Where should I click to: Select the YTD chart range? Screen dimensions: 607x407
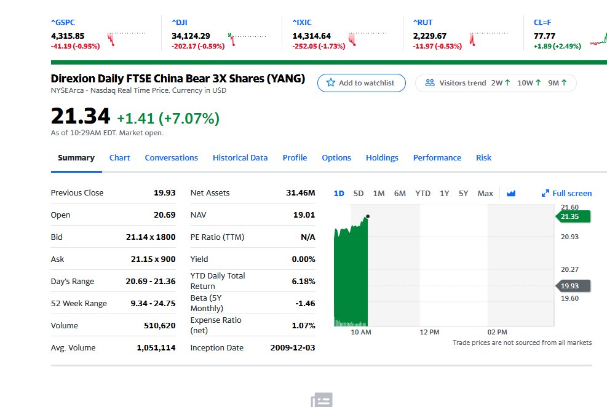(x=423, y=194)
